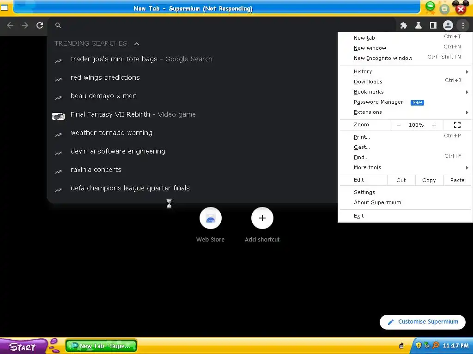Close the three-dot browser menu button
This screenshot has height=354, width=473.
[463, 26]
